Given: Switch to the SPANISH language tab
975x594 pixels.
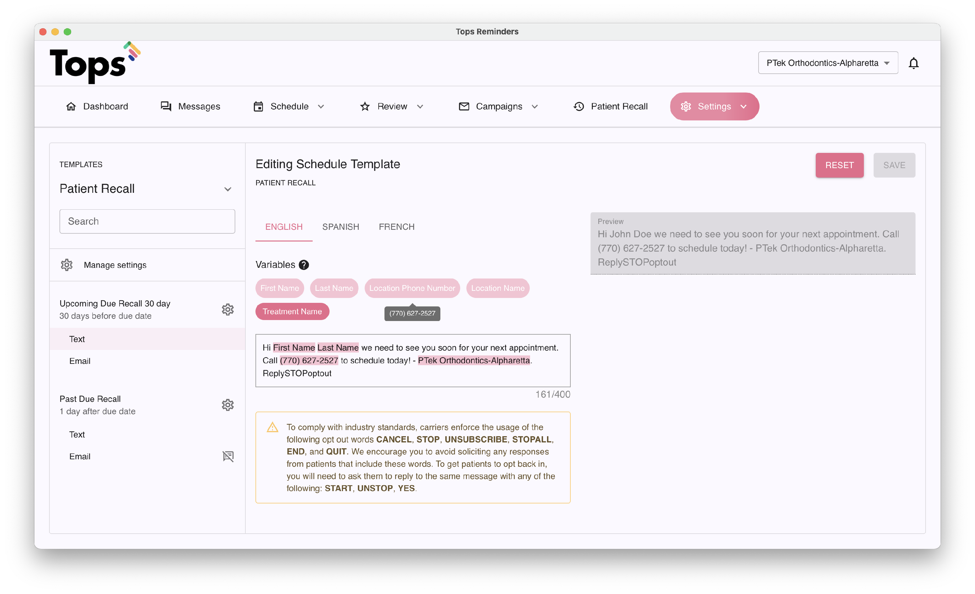Looking at the screenshot, I should coord(340,227).
